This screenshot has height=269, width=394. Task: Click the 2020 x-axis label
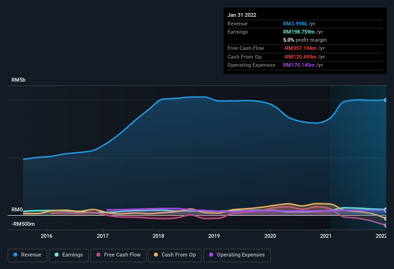point(270,236)
